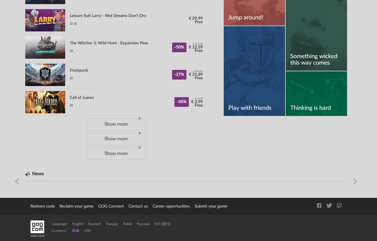Click the € 3.99 price for Call of Juarez
This screenshot has height=241, width=377.
[197, 102]
